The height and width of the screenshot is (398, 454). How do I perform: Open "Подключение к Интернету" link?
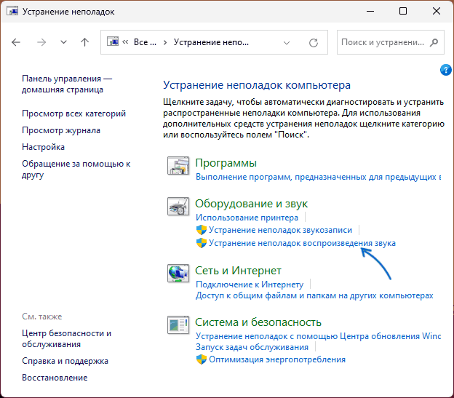point(250,284)
